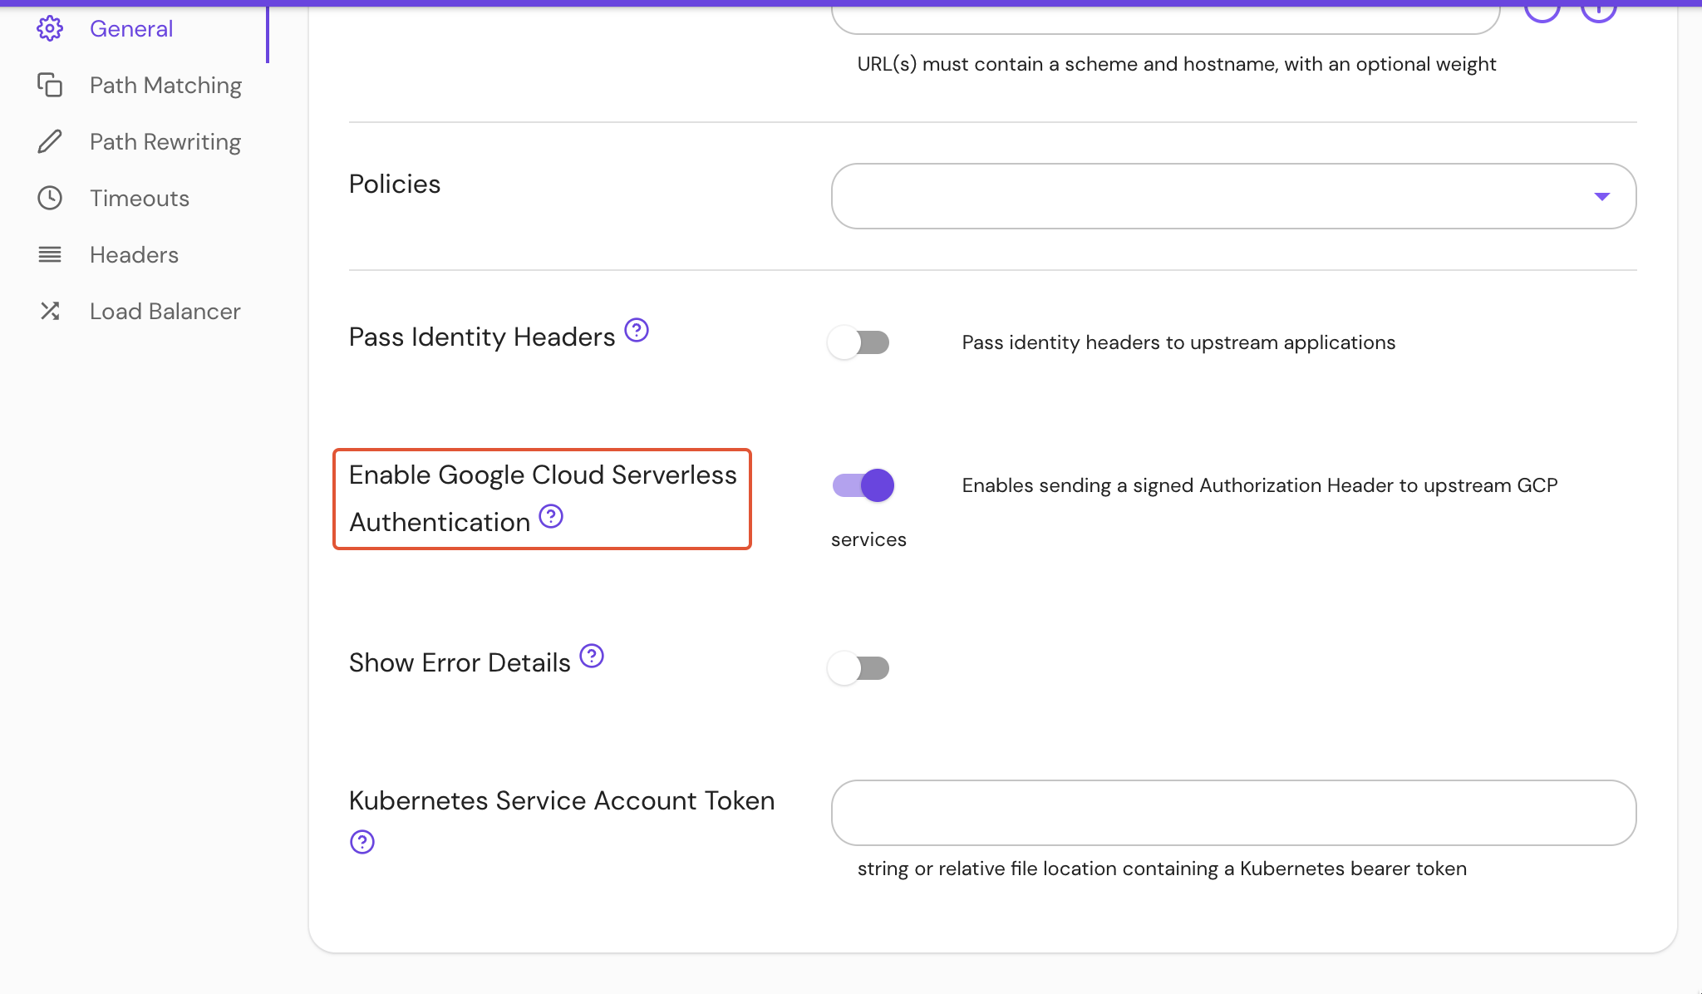Viewport: 1702px width, 994px height.
Task: Navigate to the Path Matching section
Action: (165, 85)
